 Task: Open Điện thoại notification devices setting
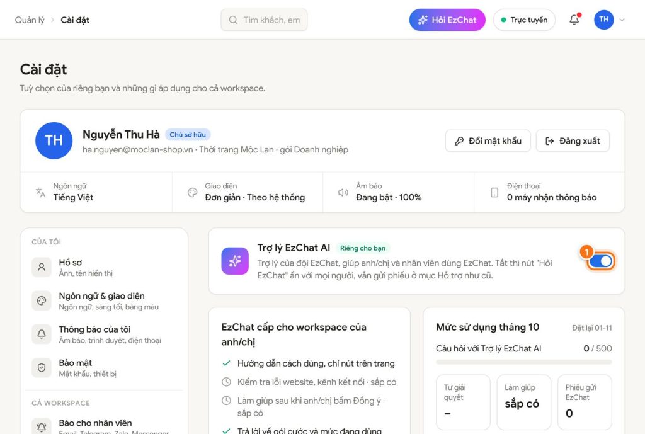549,192
